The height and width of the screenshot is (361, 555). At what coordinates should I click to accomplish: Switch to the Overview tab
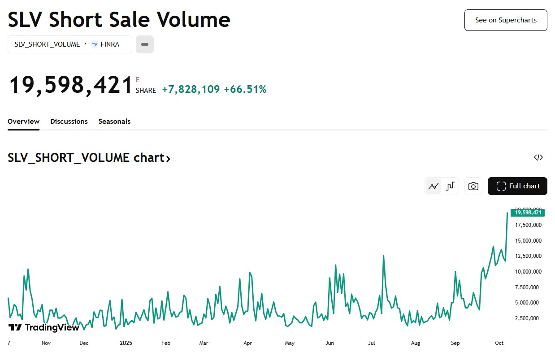pos(24,122)
